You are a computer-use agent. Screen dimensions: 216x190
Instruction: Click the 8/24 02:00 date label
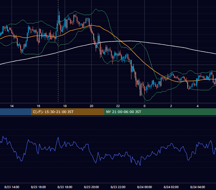tap(171, 187)
